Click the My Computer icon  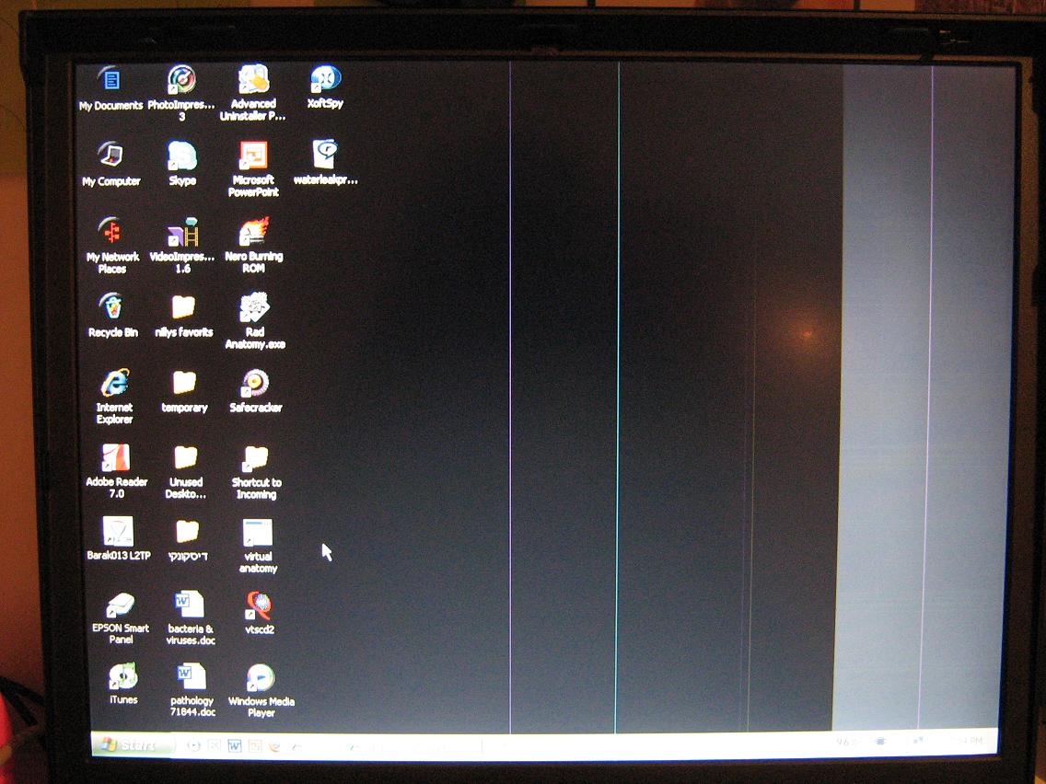111,156
